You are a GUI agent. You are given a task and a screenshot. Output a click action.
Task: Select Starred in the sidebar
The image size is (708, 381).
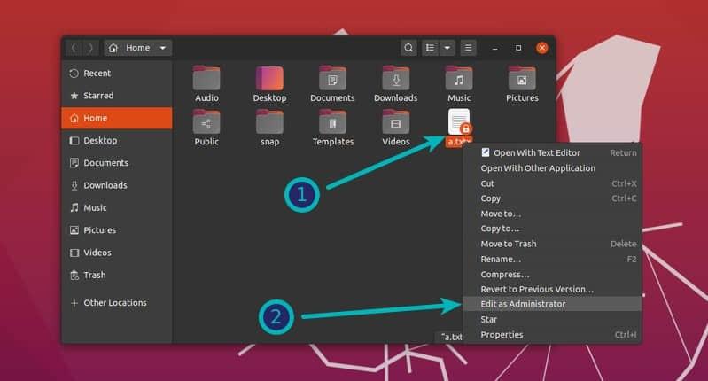[x=98, y=96]
